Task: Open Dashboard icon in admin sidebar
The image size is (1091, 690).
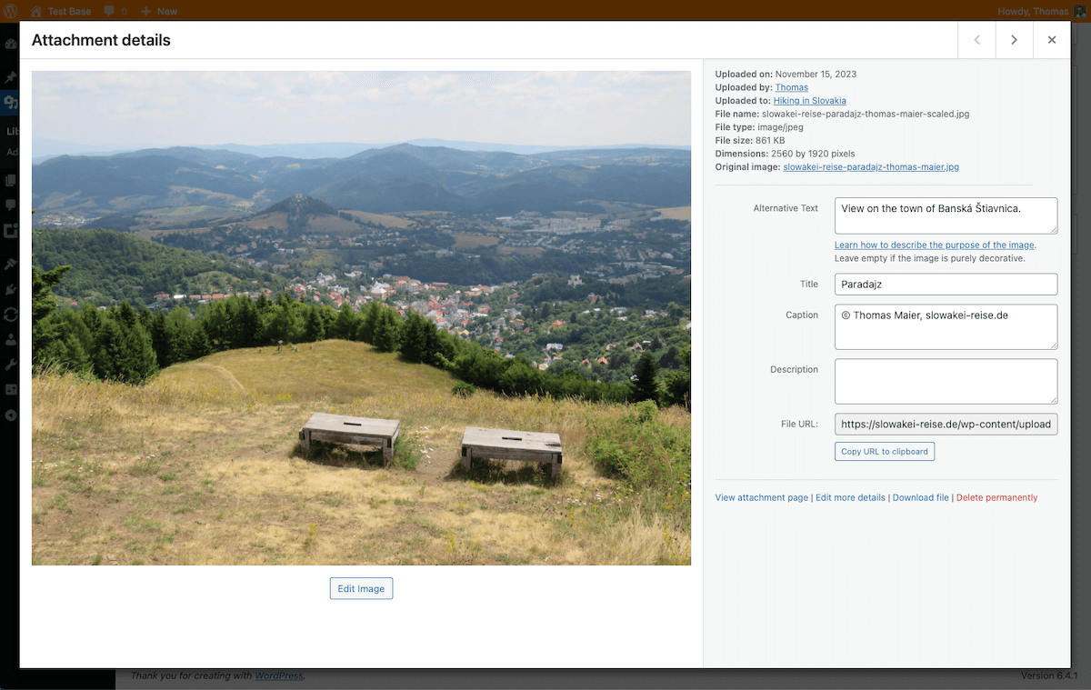Action: click(x=11, y=44)
